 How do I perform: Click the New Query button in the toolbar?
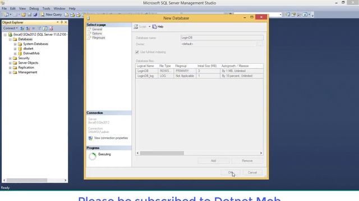click(x=51, y=15)
